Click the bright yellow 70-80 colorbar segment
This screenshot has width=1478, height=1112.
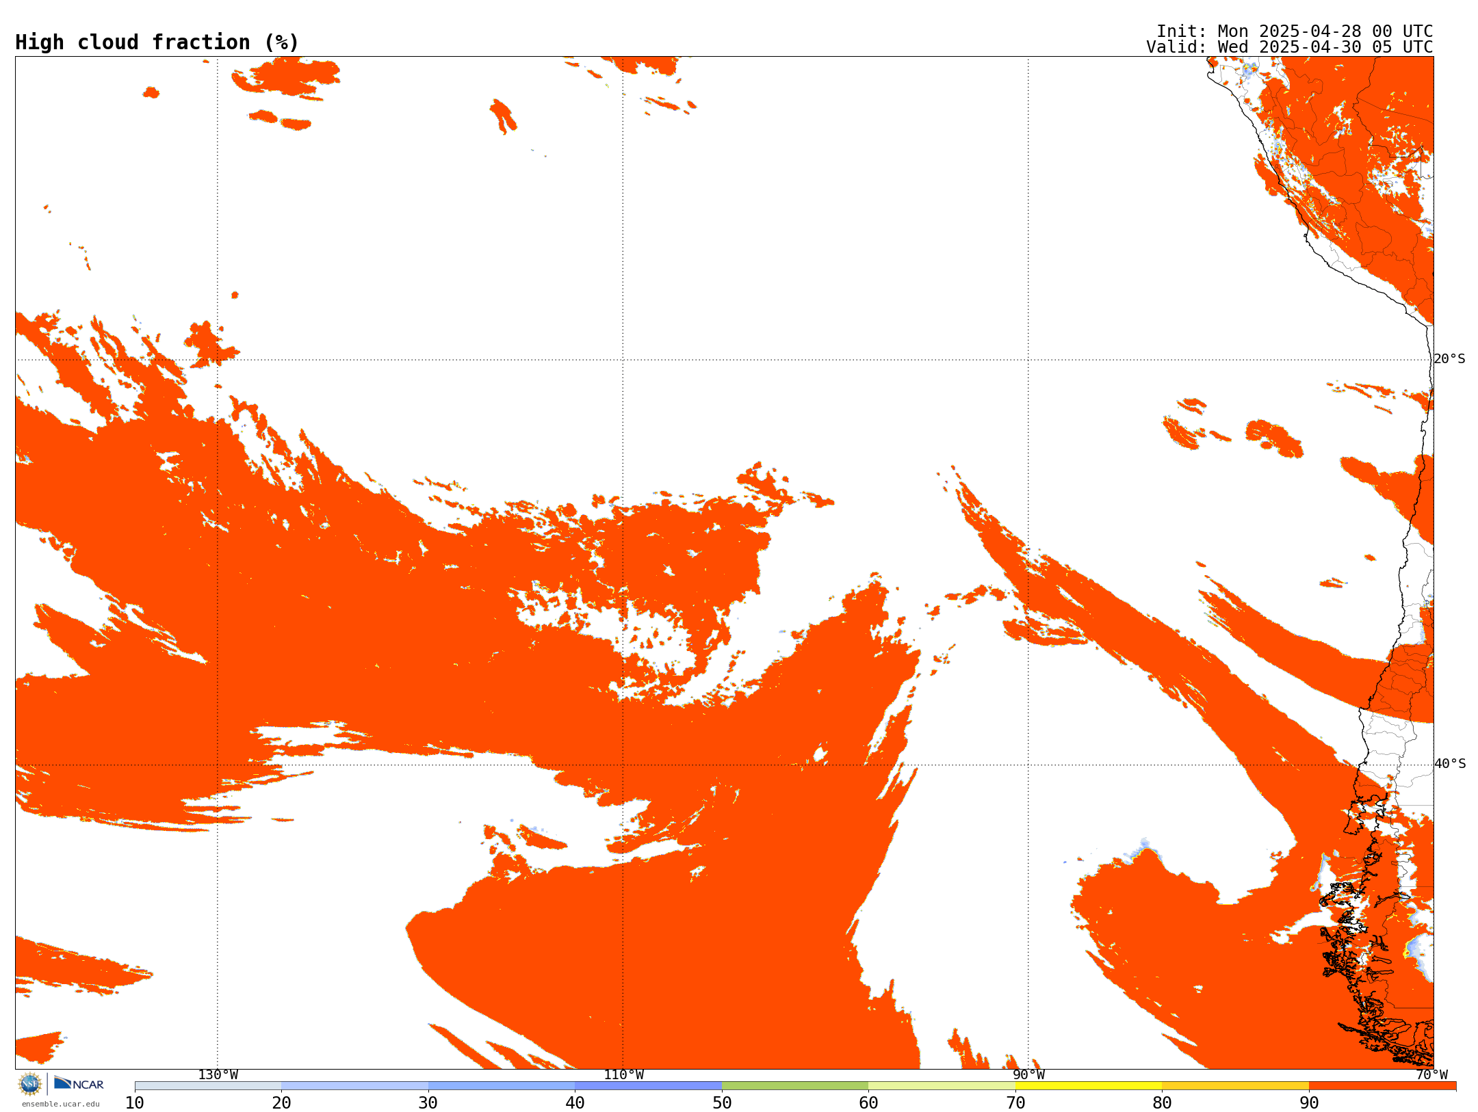tap(1089, 1086)
